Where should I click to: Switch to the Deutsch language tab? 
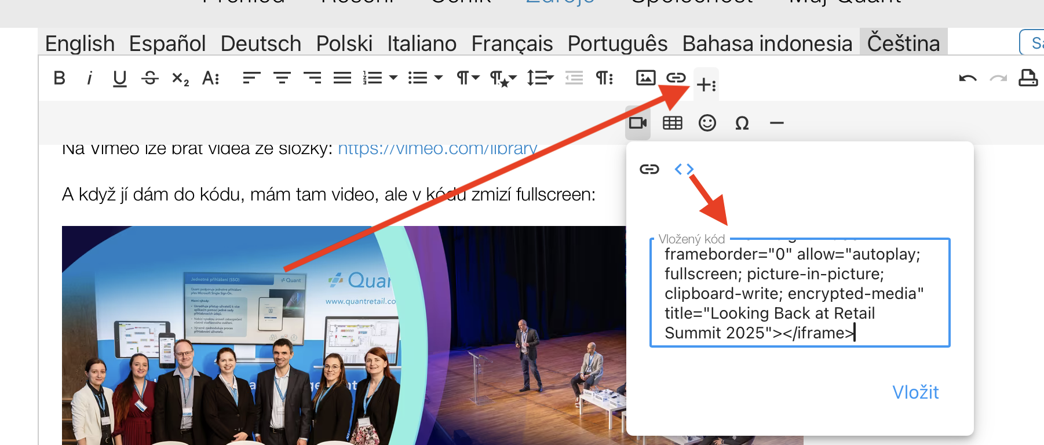[261, 43]
